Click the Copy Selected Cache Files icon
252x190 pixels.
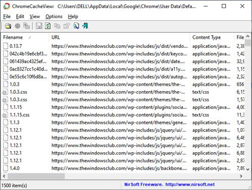coord(26,26)
